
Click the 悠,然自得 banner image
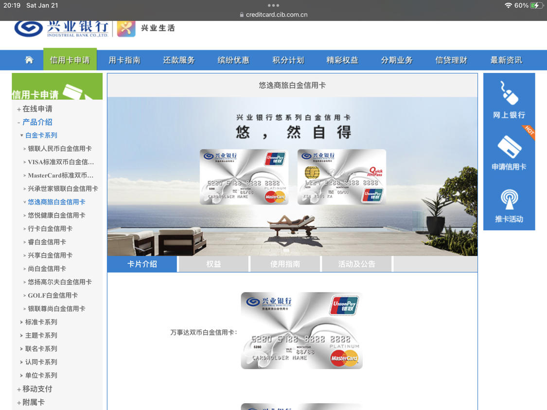pos(292,176)
